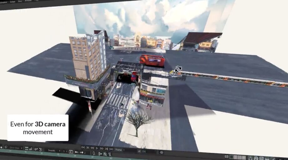Jump to the last frame
288x160 pixels.
coord(111,149)
